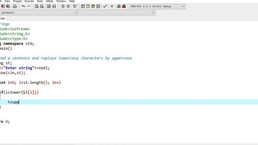Open the View menu
Image resolution: width=258 pixels, height=145 pixels.
[x=7, y=1]
